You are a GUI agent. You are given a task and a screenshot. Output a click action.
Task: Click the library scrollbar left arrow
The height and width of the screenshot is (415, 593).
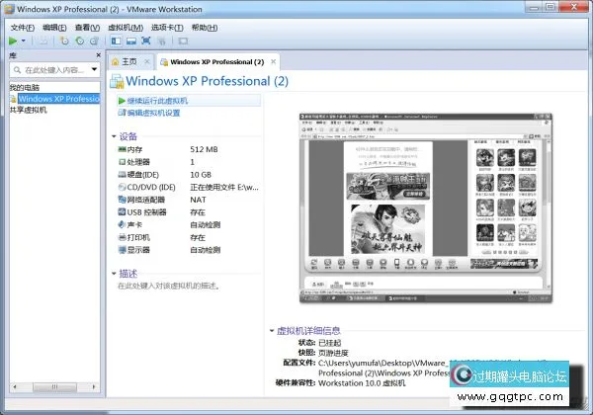pos(15,386)
